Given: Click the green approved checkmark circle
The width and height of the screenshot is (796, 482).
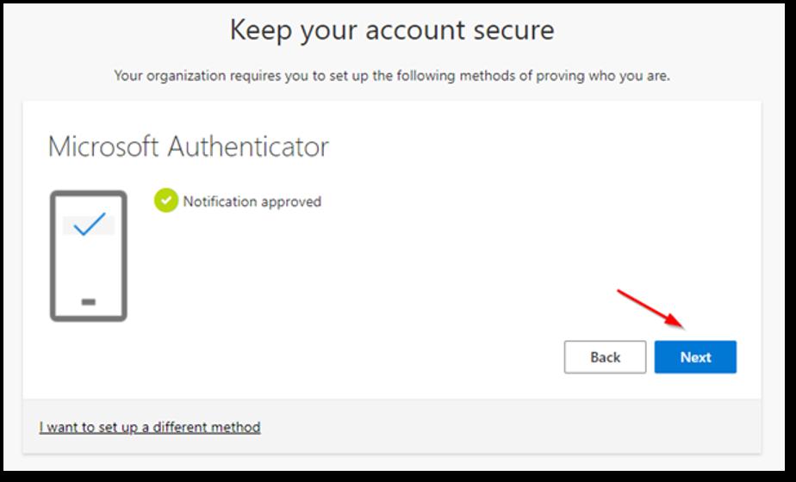Looking at the screenshot, I should (166, 201).
